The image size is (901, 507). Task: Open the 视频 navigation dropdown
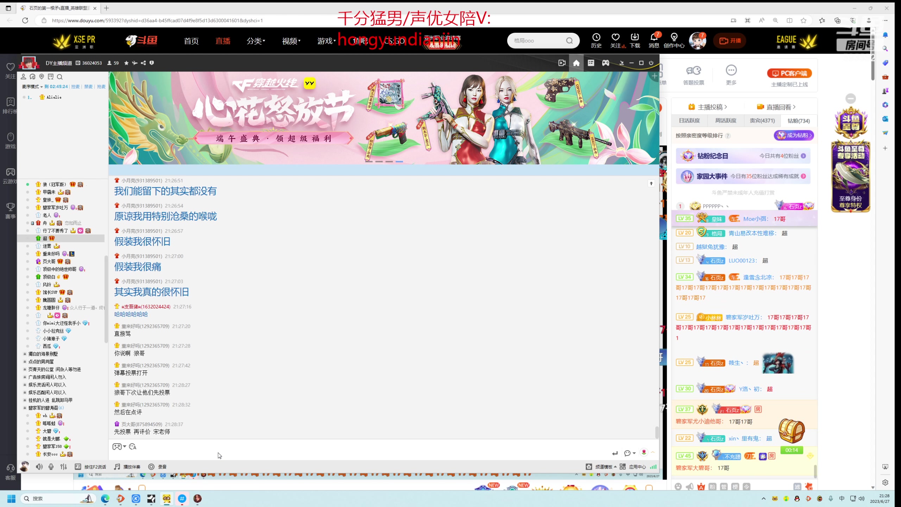(291, 41)
